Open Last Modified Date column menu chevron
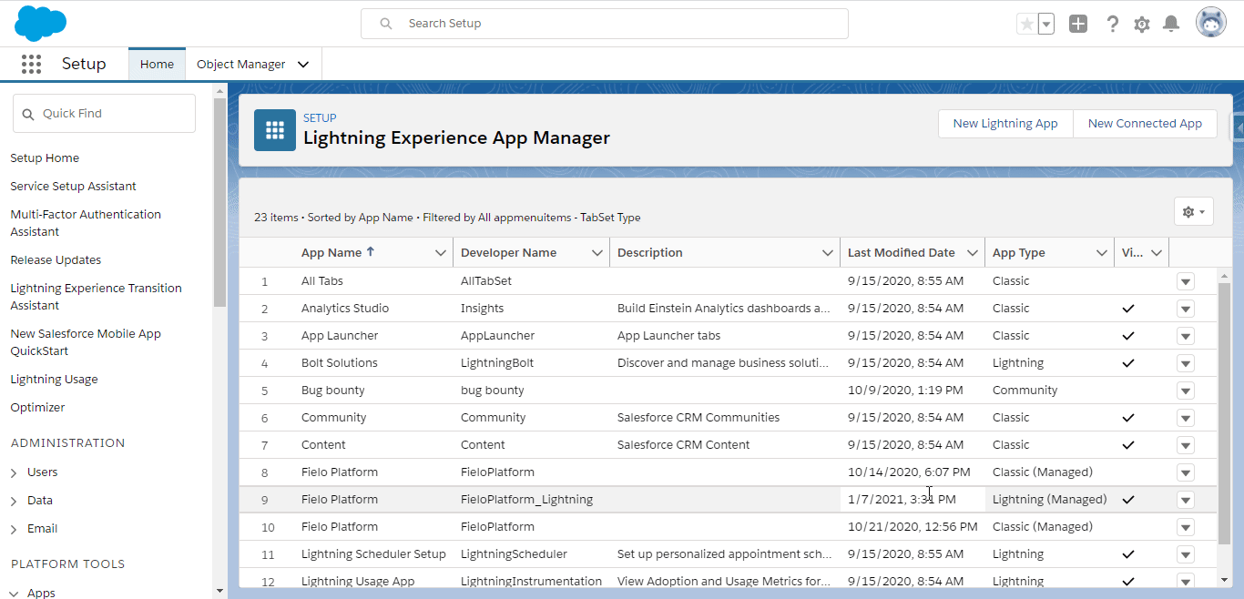 click(973, 253)
